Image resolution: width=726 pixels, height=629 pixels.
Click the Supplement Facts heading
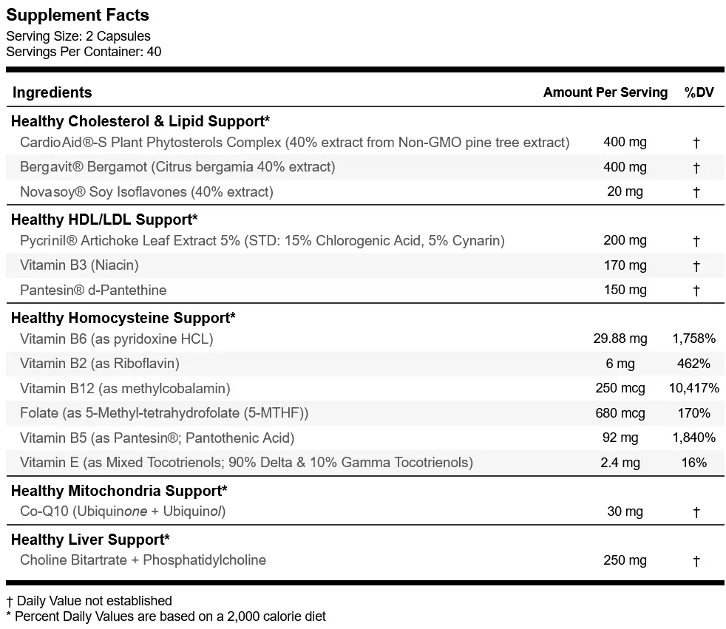(x=78, y=15)
